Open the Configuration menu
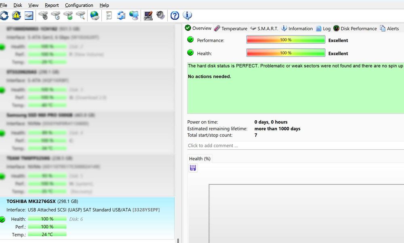404x243 pixels. tap(79, 5)
